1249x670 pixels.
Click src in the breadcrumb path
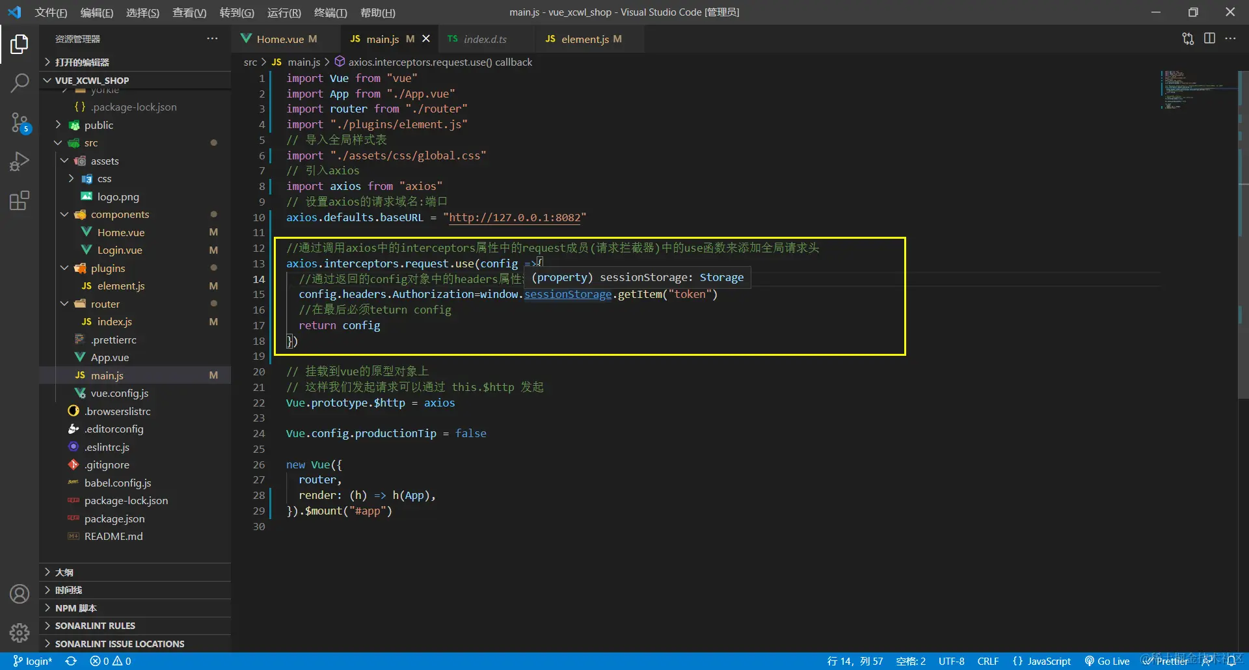pos(250,62)
